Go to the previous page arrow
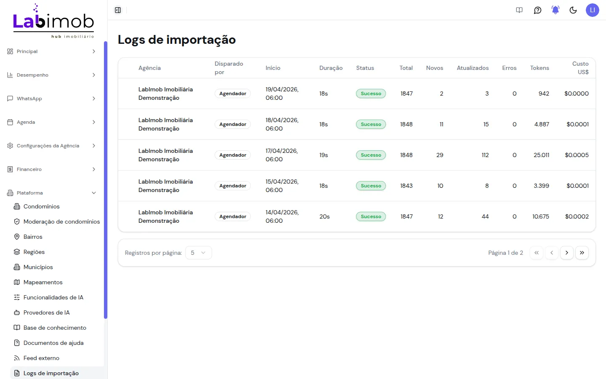Viewport: 606px width, 379px height. tap(552, 253)
